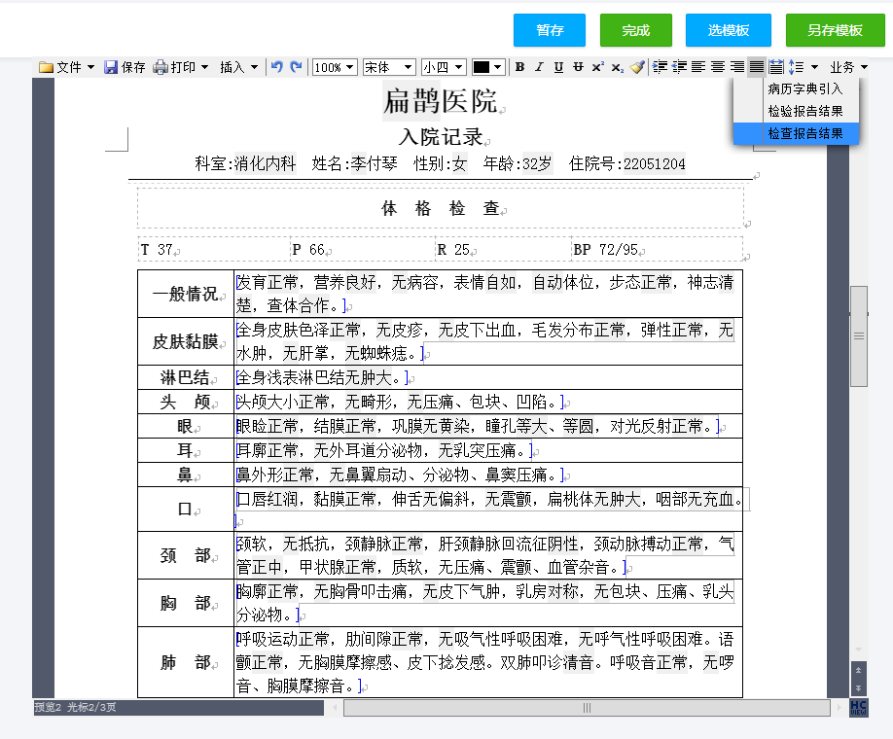Redo the last action
The width and height of the screenshot is (893, 739).
click(295, 67)
